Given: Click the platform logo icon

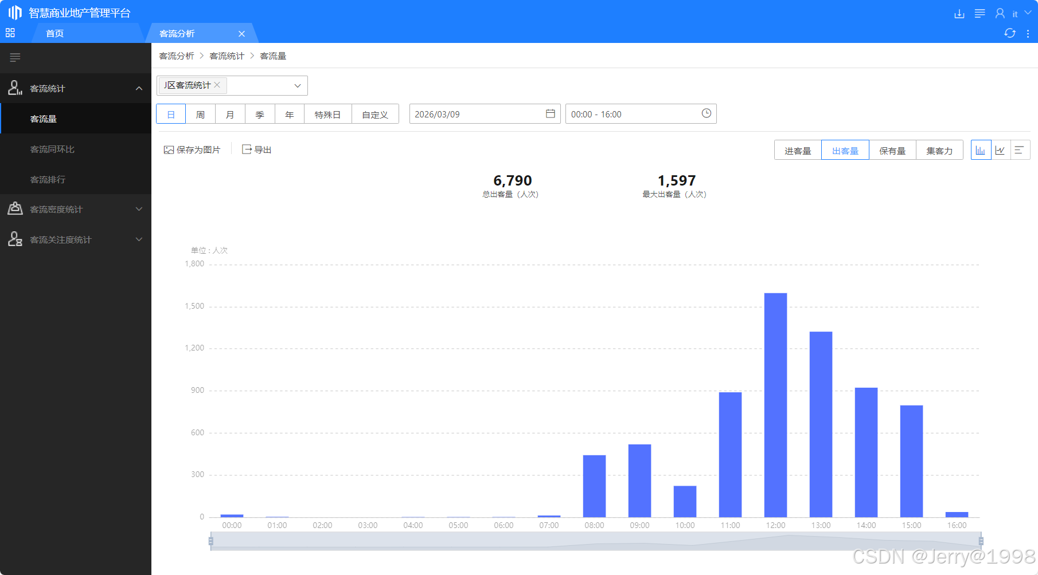Looking at the screenshot, I should (x=15, y=12).
